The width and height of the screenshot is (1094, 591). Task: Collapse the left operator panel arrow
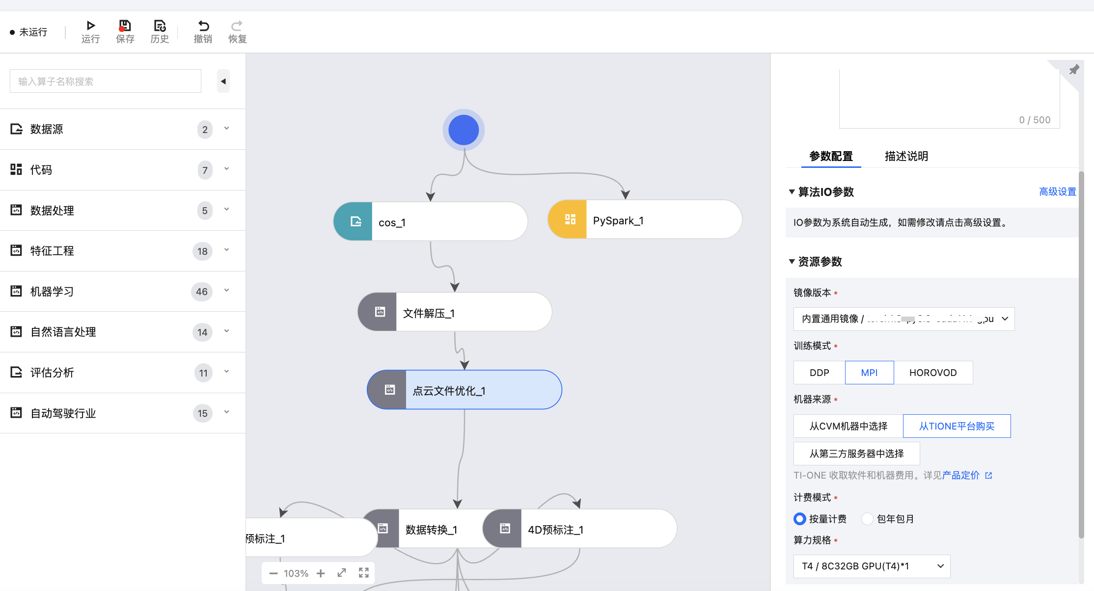point(223,81)
